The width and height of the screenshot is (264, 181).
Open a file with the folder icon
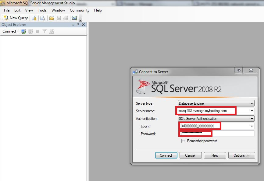point(52,18)
